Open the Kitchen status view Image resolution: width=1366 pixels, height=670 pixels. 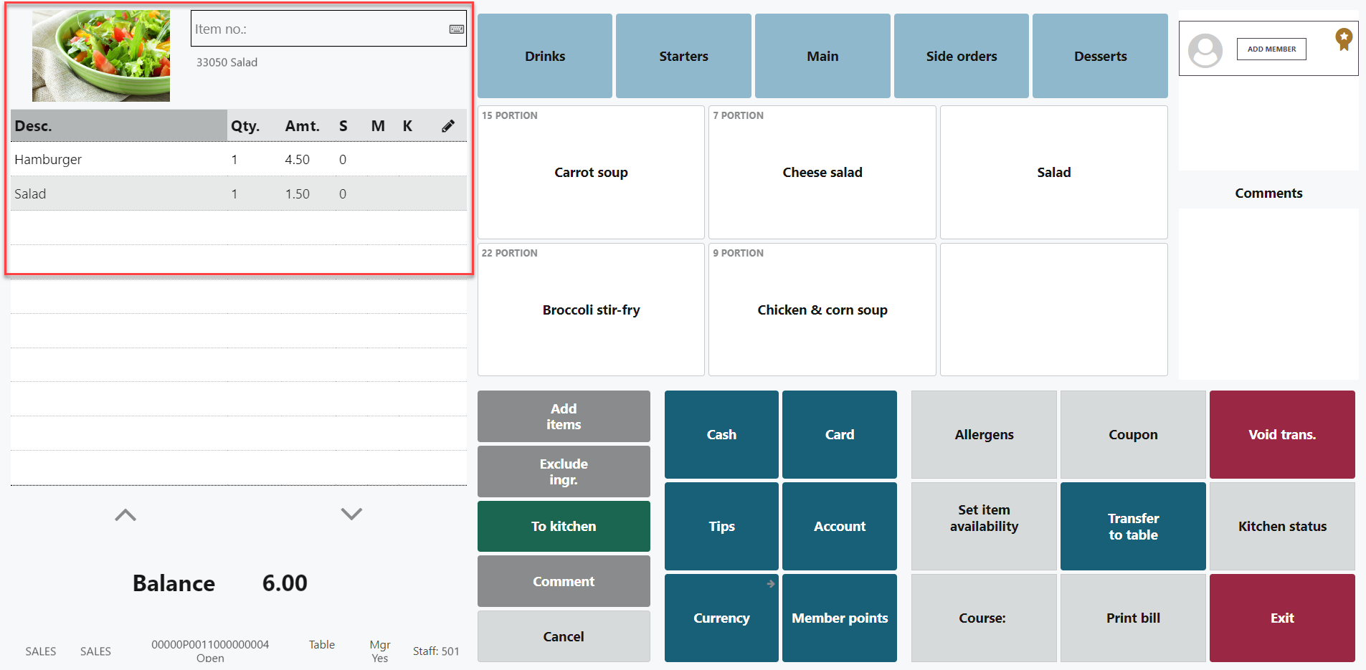click(x=1282, y=526)
